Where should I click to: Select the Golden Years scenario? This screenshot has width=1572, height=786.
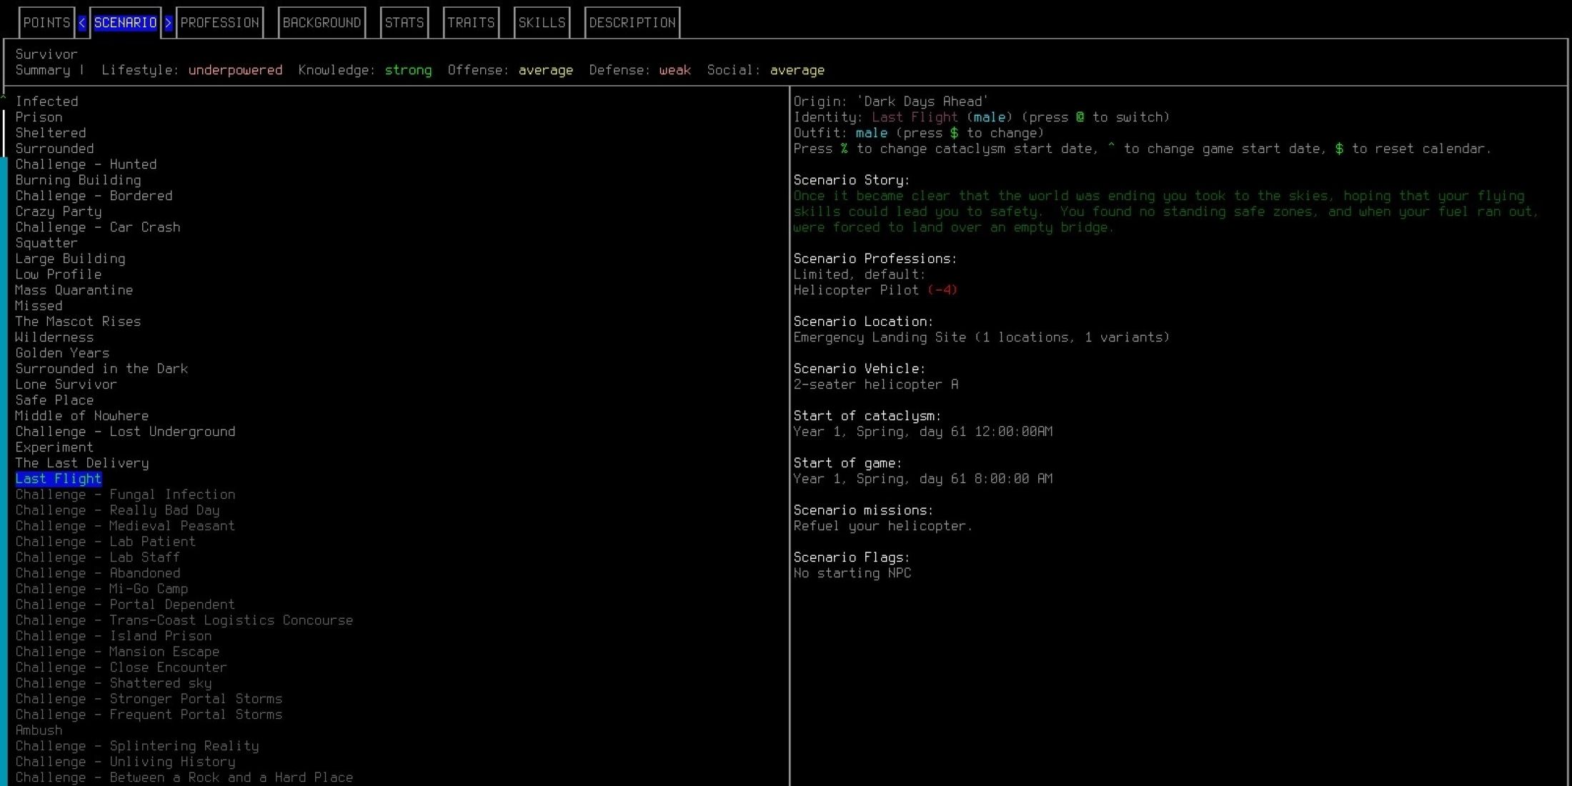click(62, 353)
